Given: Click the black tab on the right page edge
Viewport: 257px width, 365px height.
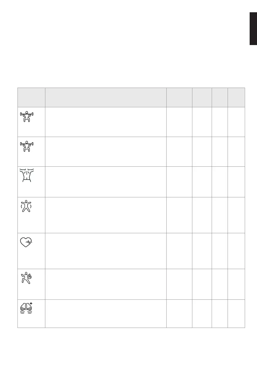Looking at the screenshot, I should [253, 29].
